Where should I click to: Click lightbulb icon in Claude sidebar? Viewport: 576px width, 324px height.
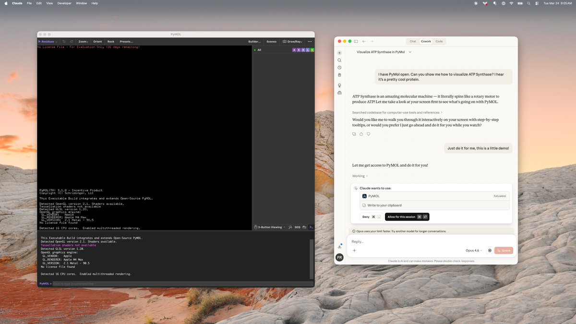coord(339,85)
